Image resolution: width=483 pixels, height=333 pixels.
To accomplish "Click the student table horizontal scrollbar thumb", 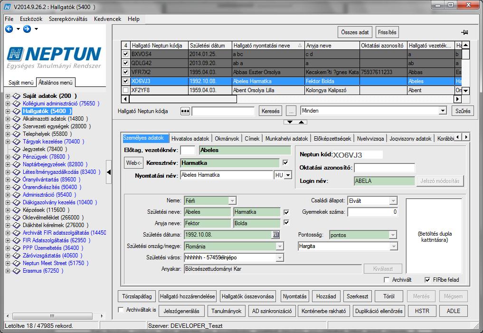I will (x=183, y=99).
